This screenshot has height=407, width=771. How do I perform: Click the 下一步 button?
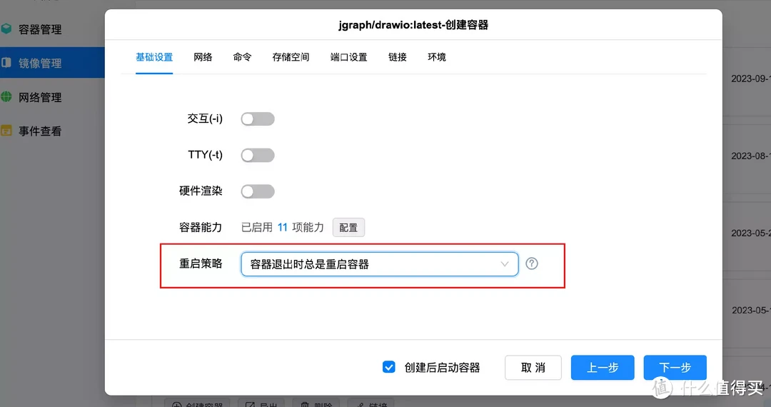[x=675, y=368]
